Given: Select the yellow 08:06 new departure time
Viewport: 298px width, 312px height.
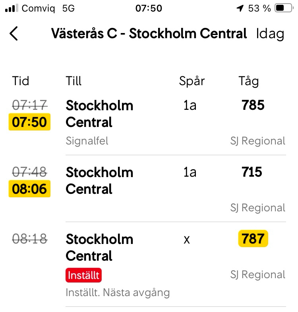Looking at the screenshot, I should pos(29,189).
